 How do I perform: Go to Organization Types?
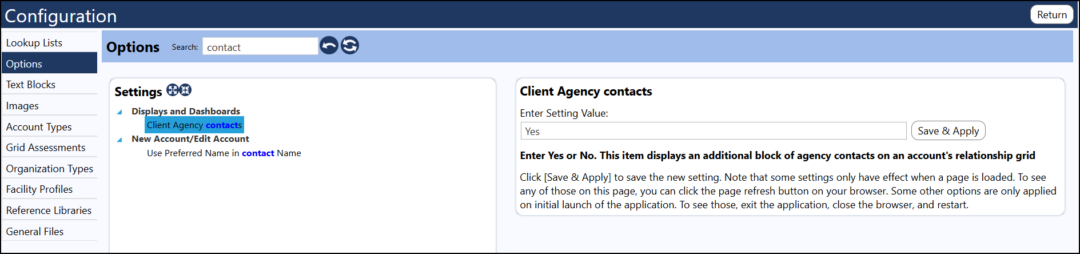pos(49,168)
